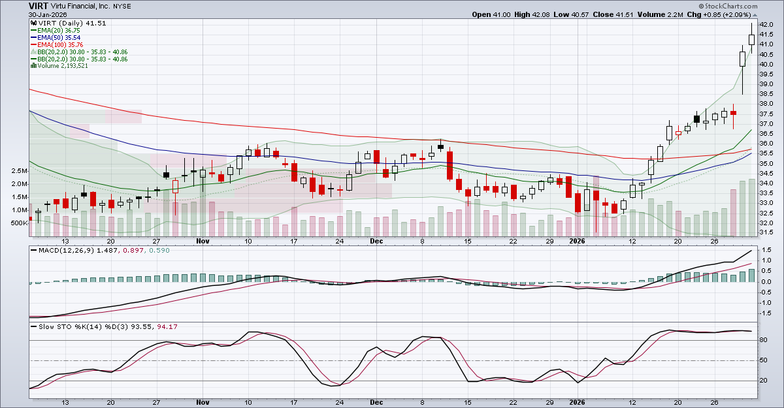Click the 2.0M volume axis label
784x408 pixels.
(20, 184)
